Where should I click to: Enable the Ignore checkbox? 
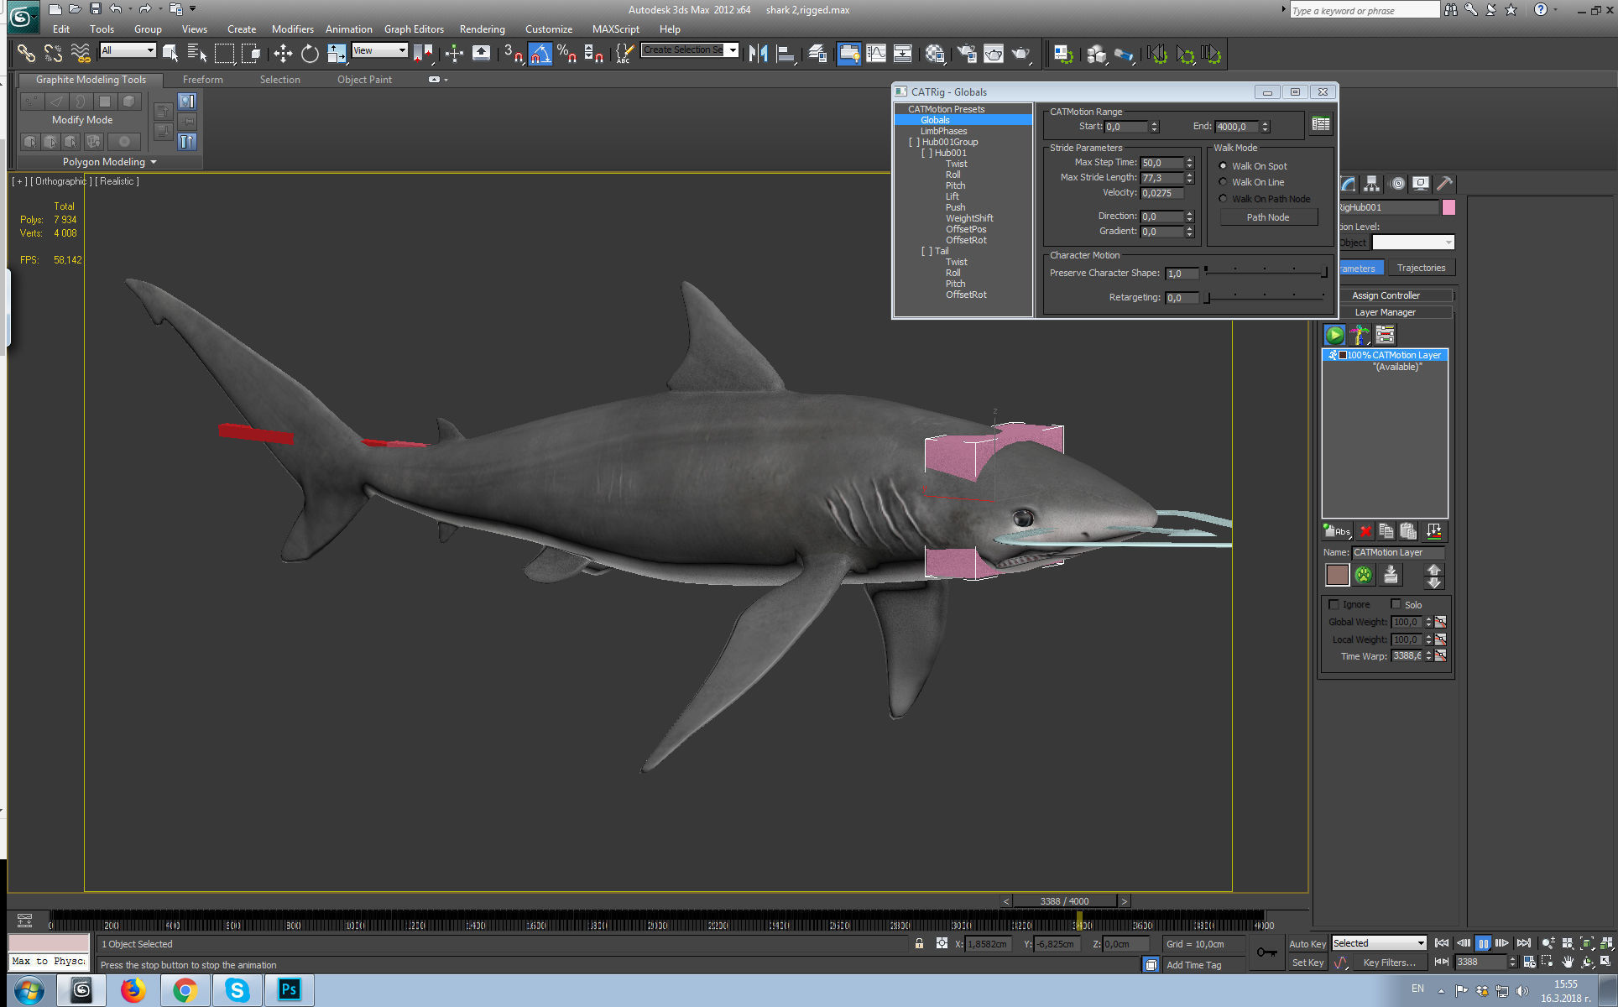(x=1333, y=604)
